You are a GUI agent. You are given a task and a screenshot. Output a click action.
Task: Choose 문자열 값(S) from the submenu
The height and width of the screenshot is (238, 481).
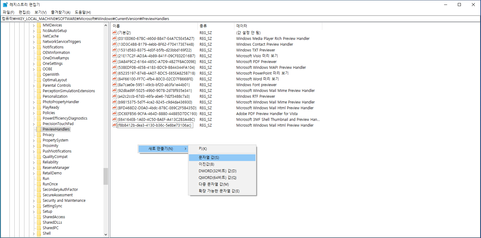pyautogui.click(x=222, y=157)
